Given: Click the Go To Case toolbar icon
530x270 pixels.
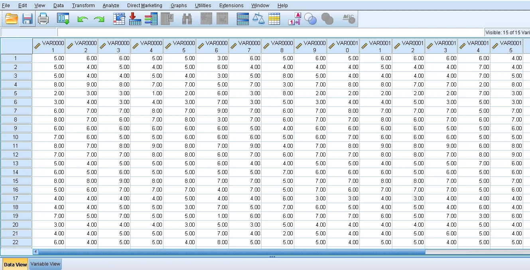Looking at the screenshot, I should [x=119, y=18].
